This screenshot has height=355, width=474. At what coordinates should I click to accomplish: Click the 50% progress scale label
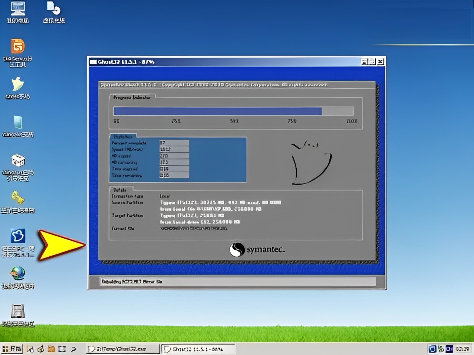point(234,121)
